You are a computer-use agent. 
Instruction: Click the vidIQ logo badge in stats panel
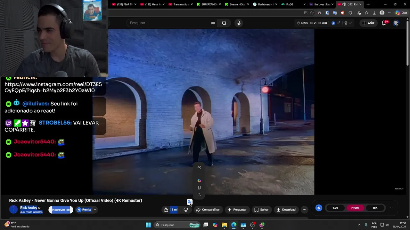pos(319,208)
